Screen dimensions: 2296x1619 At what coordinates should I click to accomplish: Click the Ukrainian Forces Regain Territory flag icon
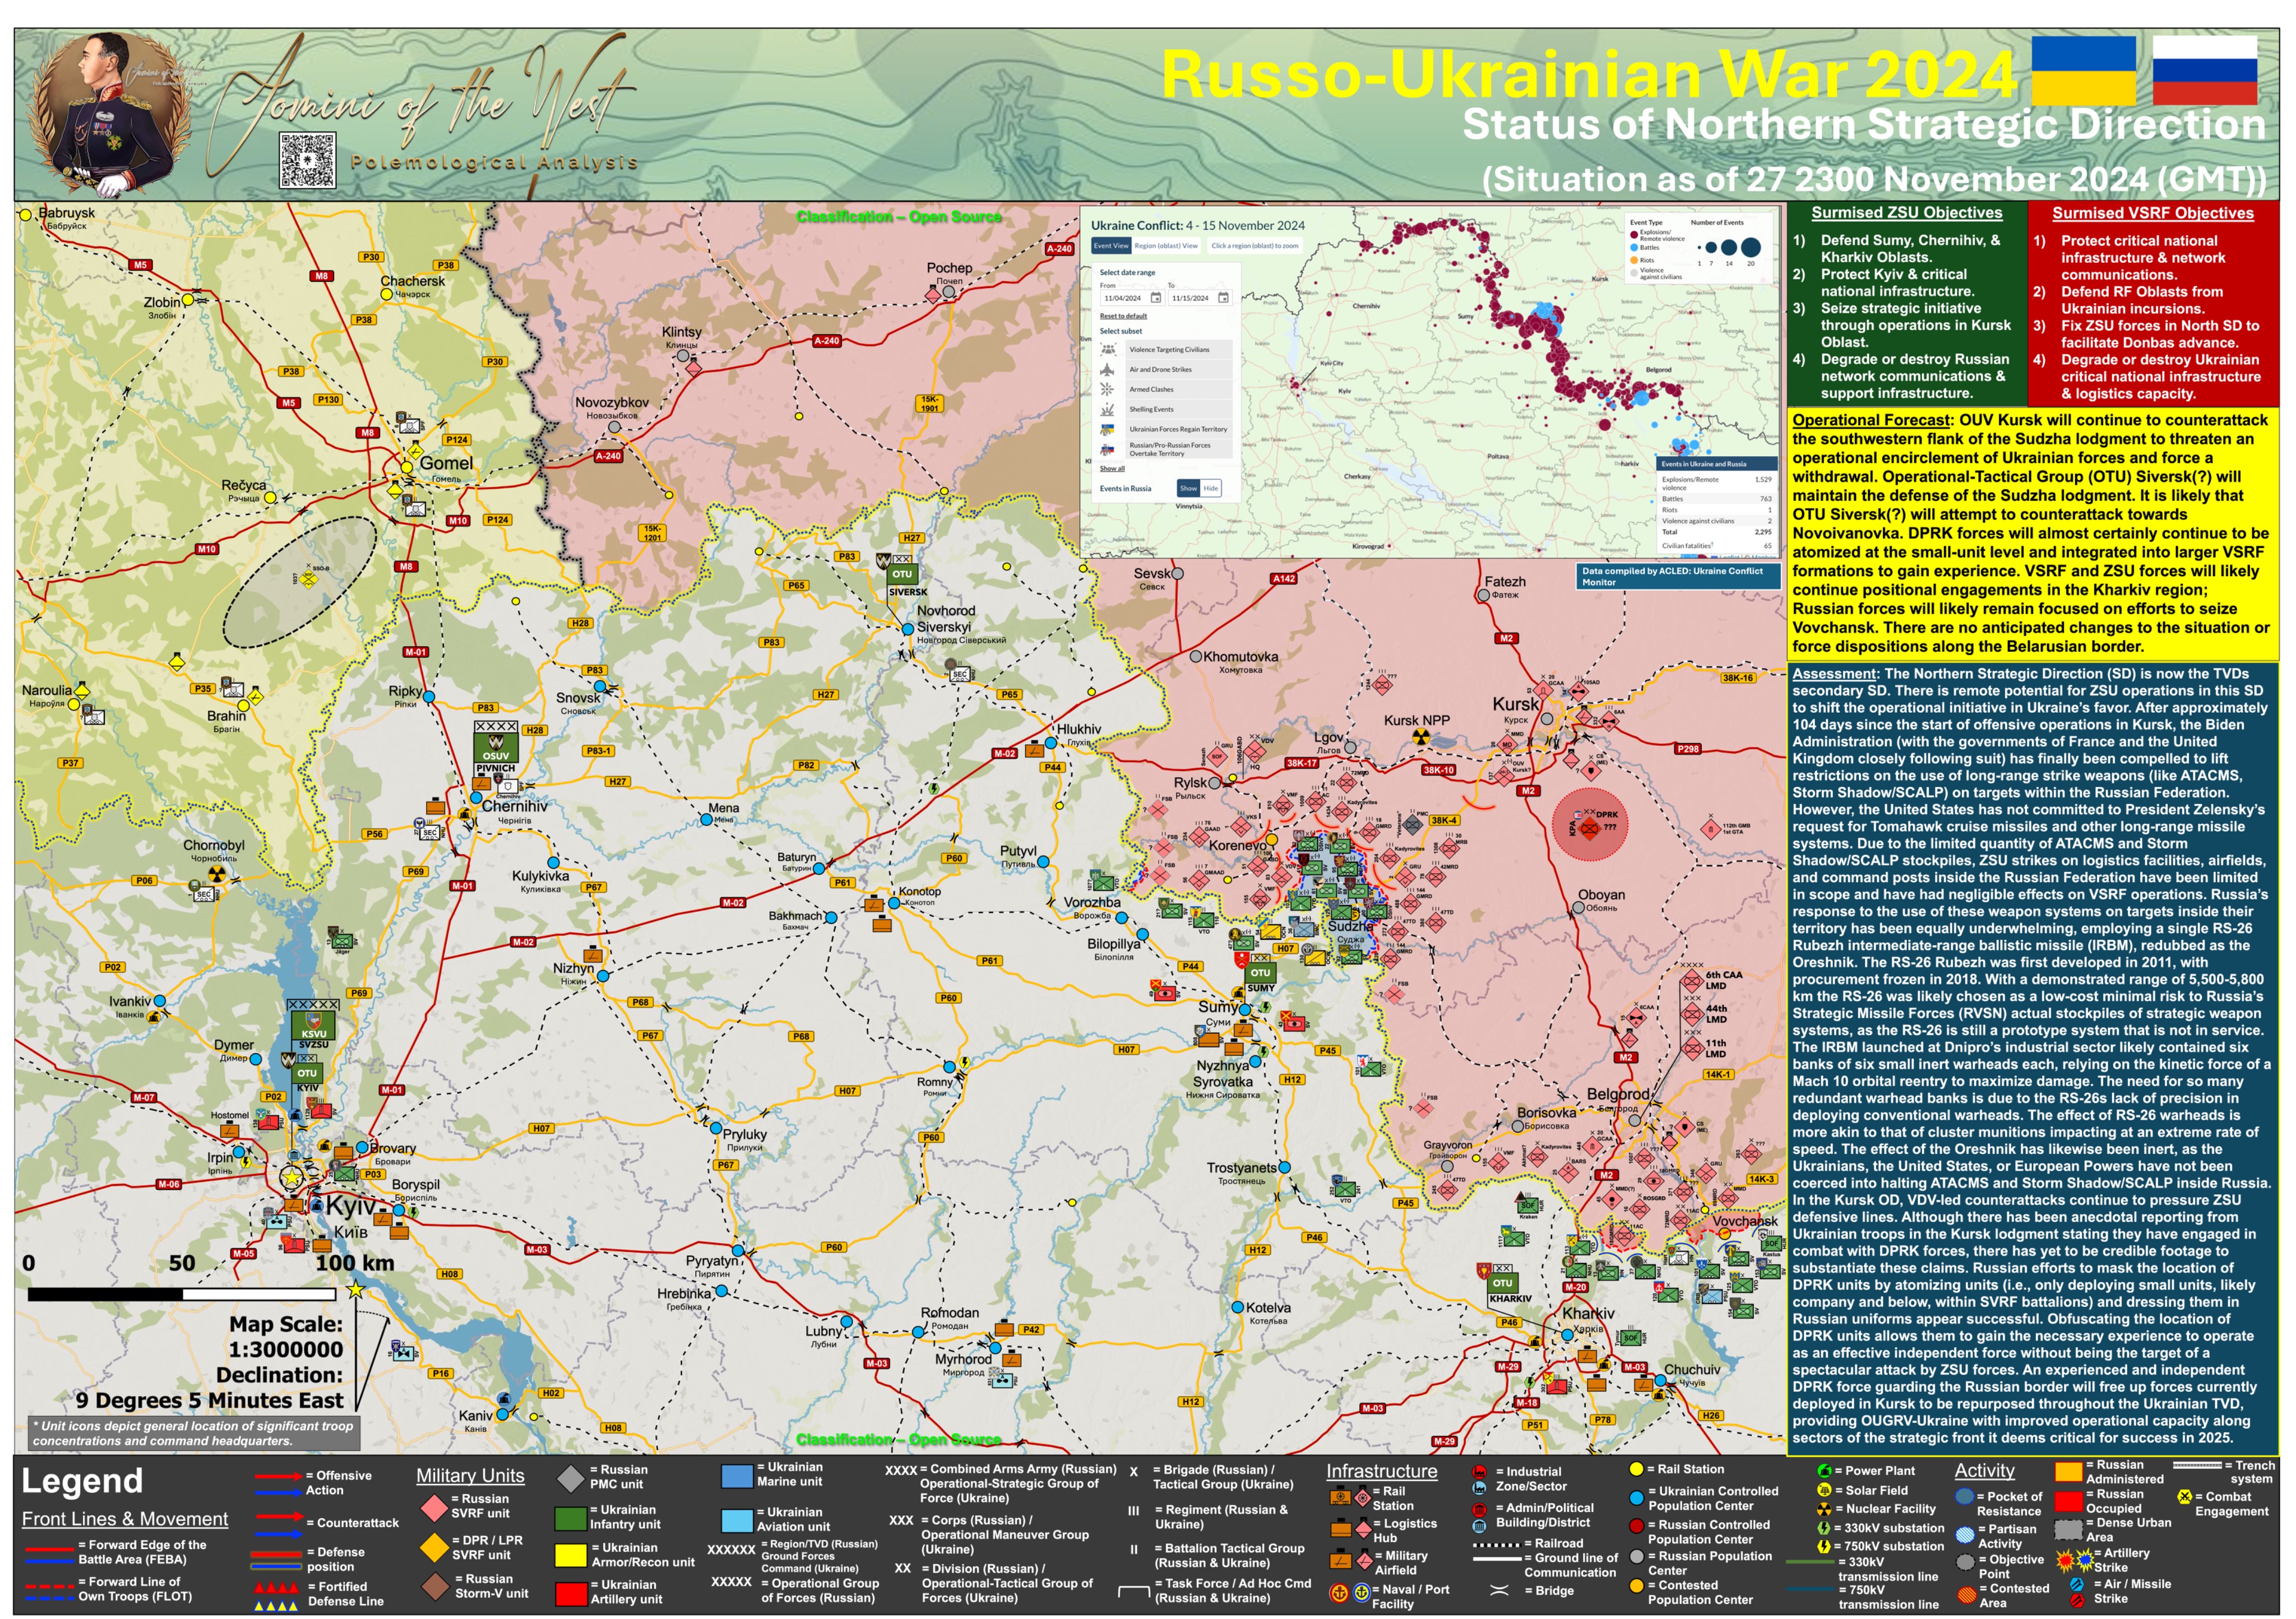[x=1108, y=430]
